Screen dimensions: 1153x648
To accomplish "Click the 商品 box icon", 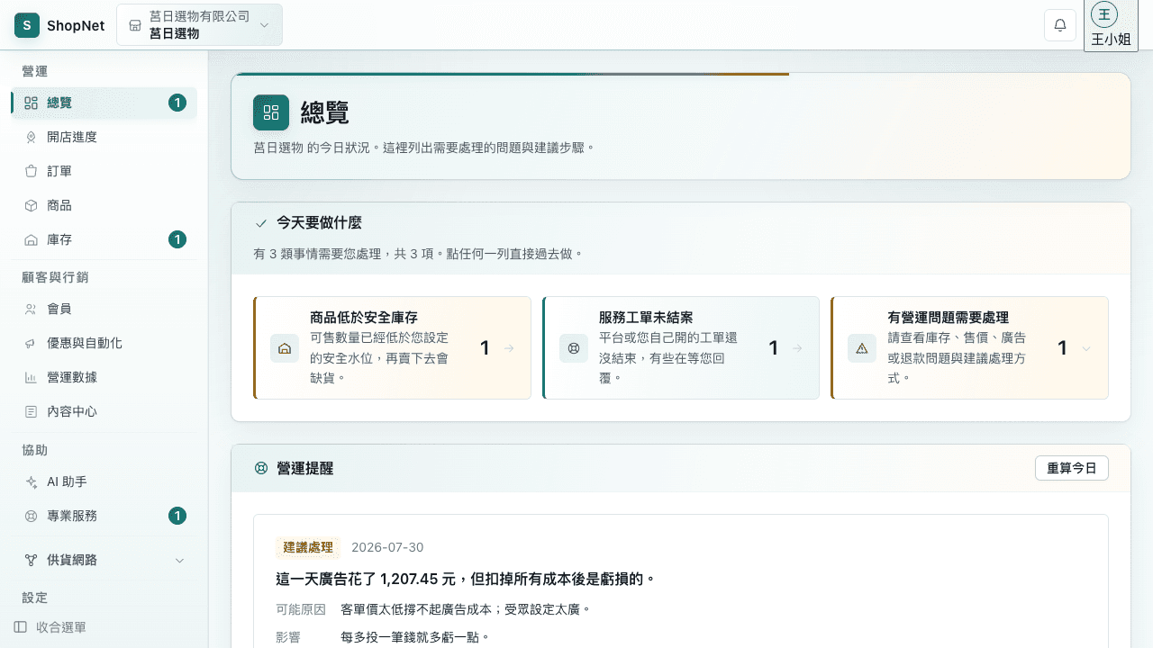I will pos(31,205).
